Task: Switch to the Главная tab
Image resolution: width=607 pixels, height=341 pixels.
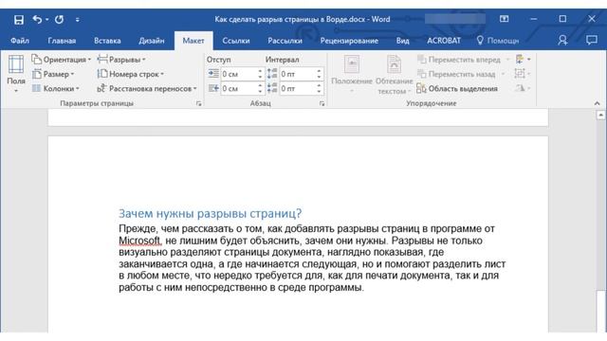Action: [62, 41]
